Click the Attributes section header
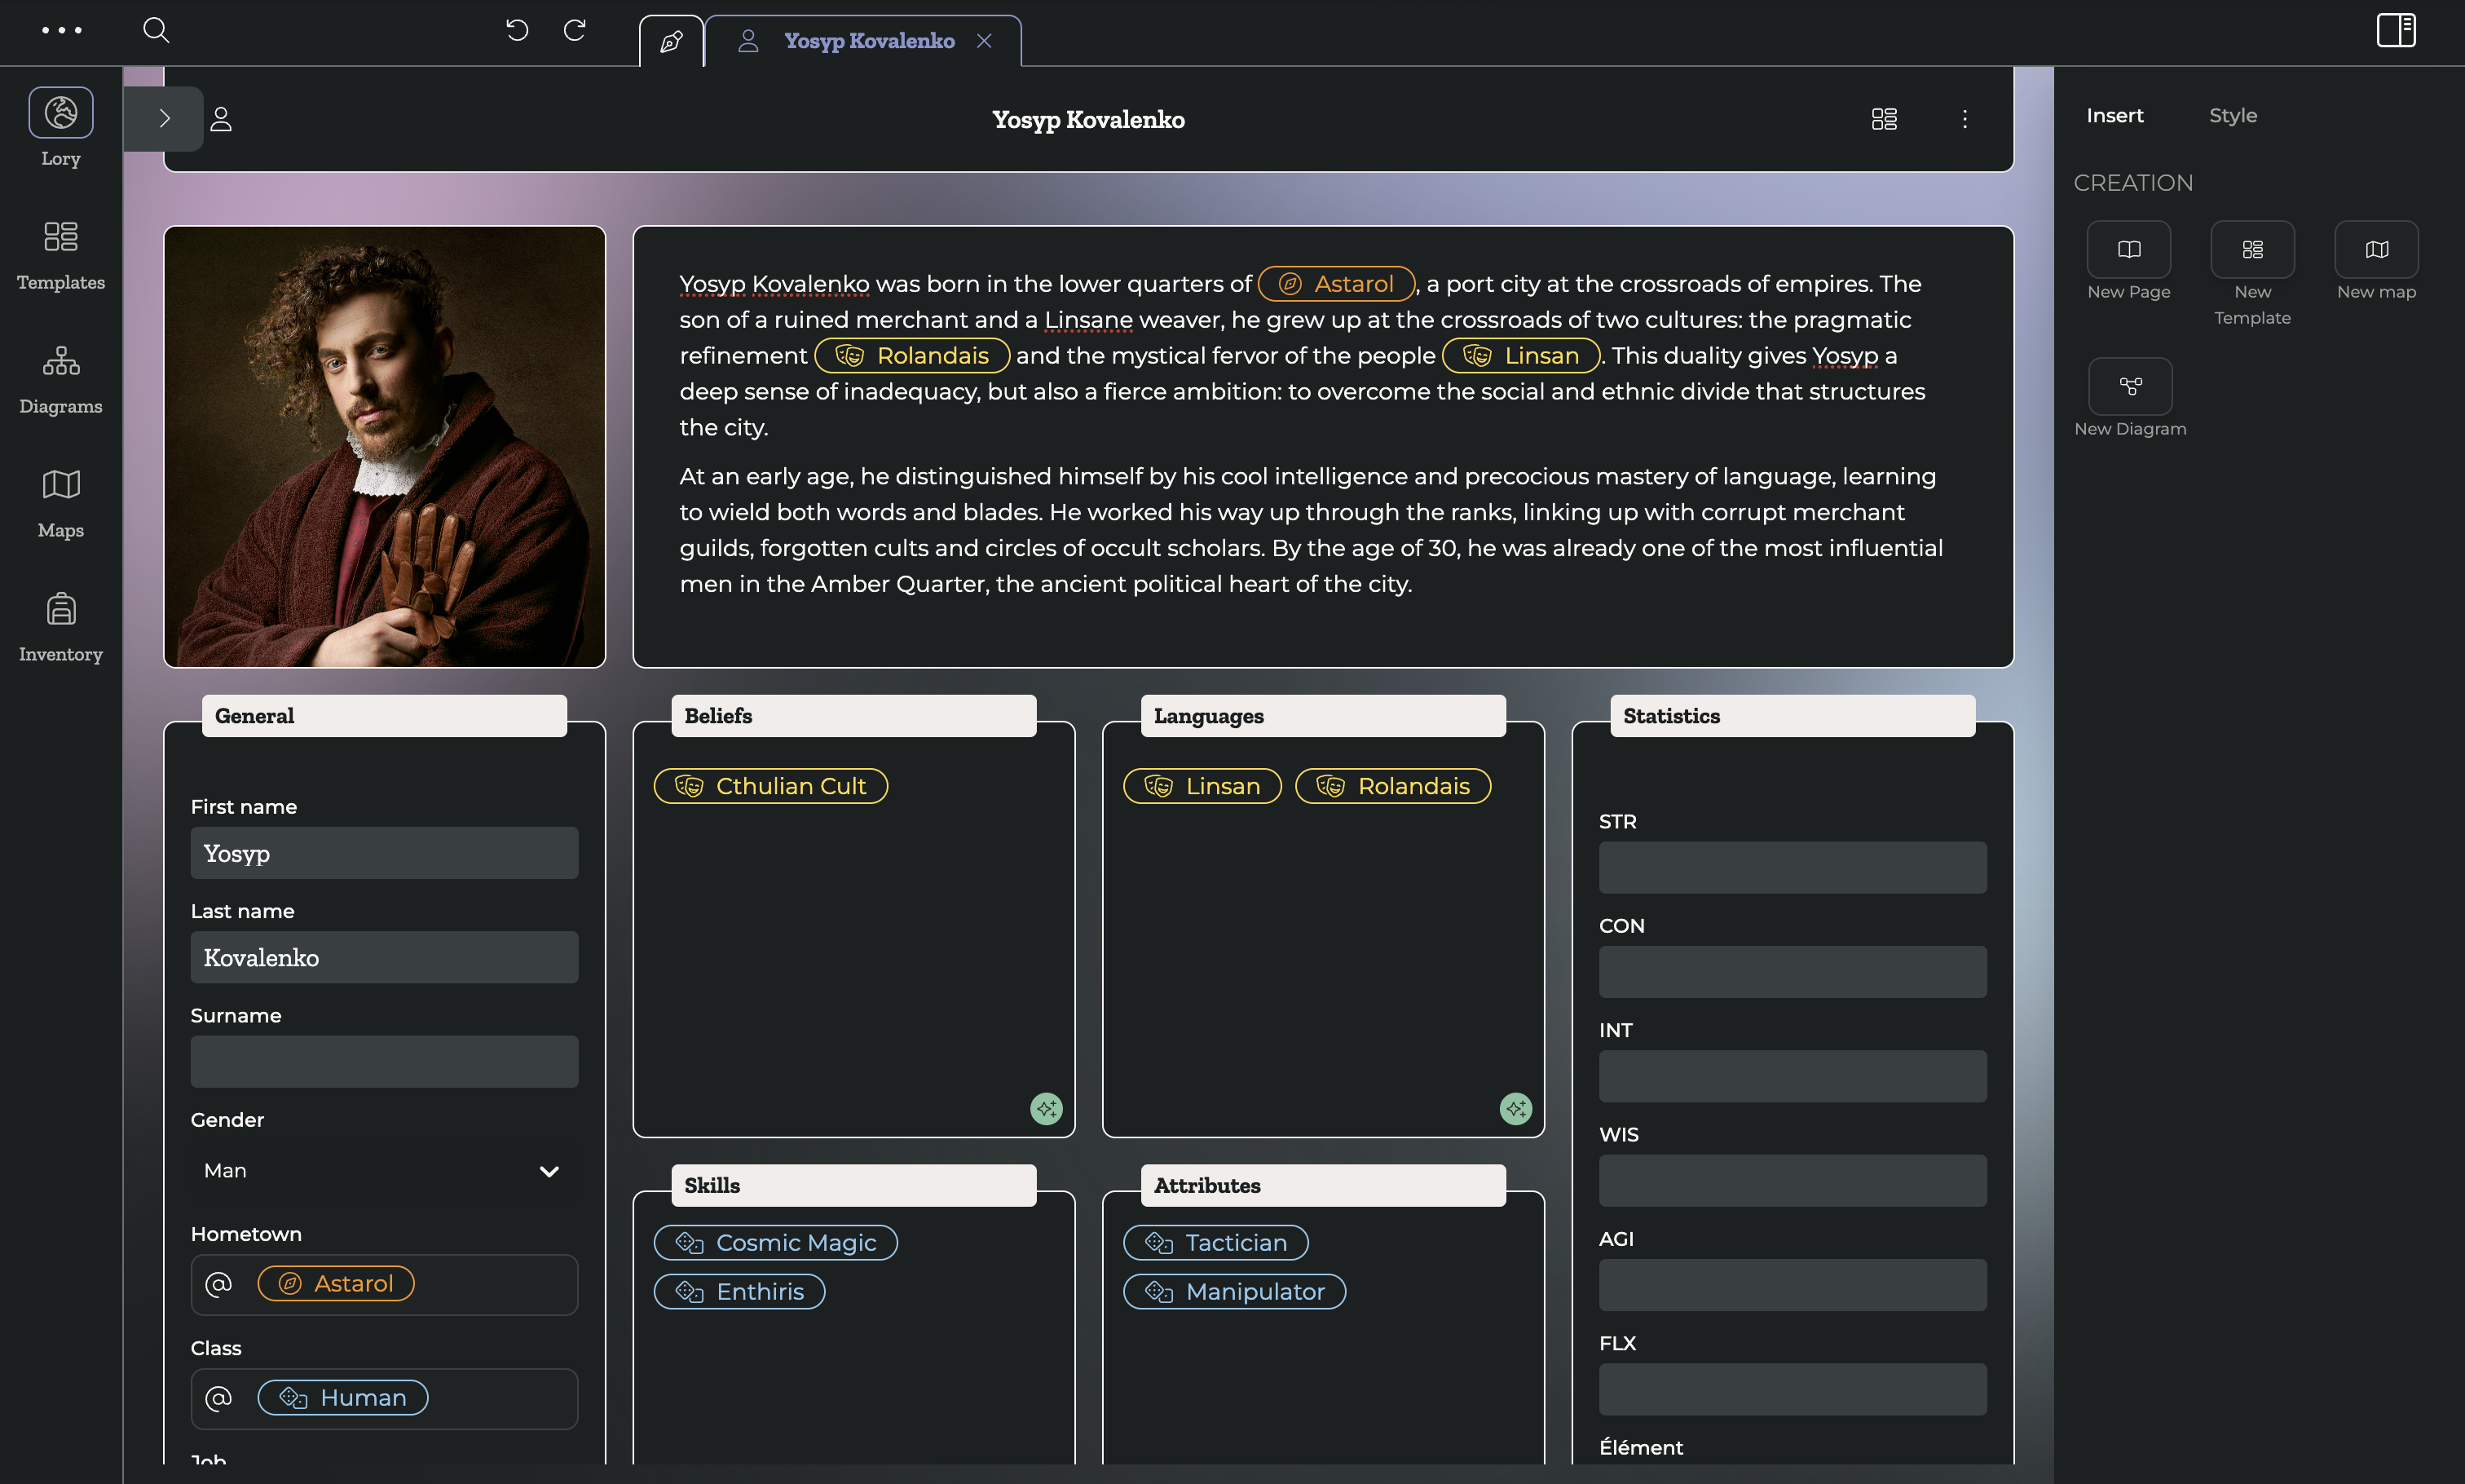This screenshot has height=1484, width=2465. [1324, 1186]
